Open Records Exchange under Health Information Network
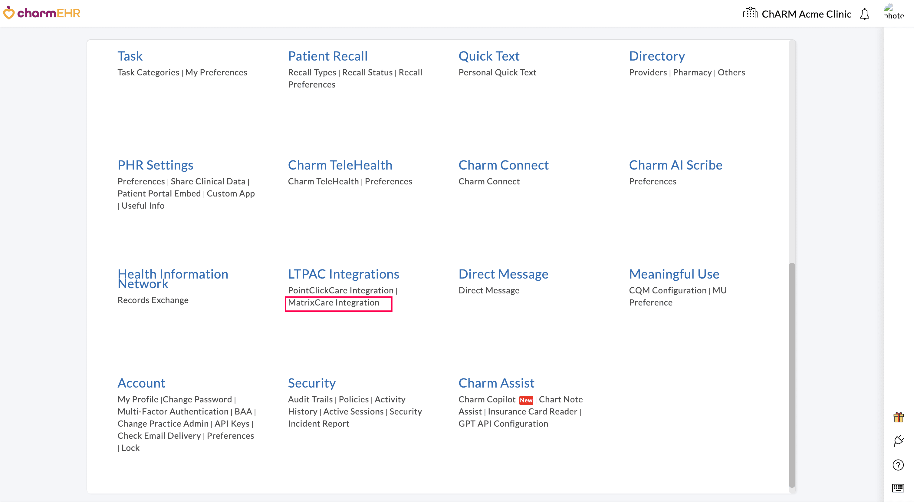Screen dimensions: 914x502 click(x=153, y=300)
